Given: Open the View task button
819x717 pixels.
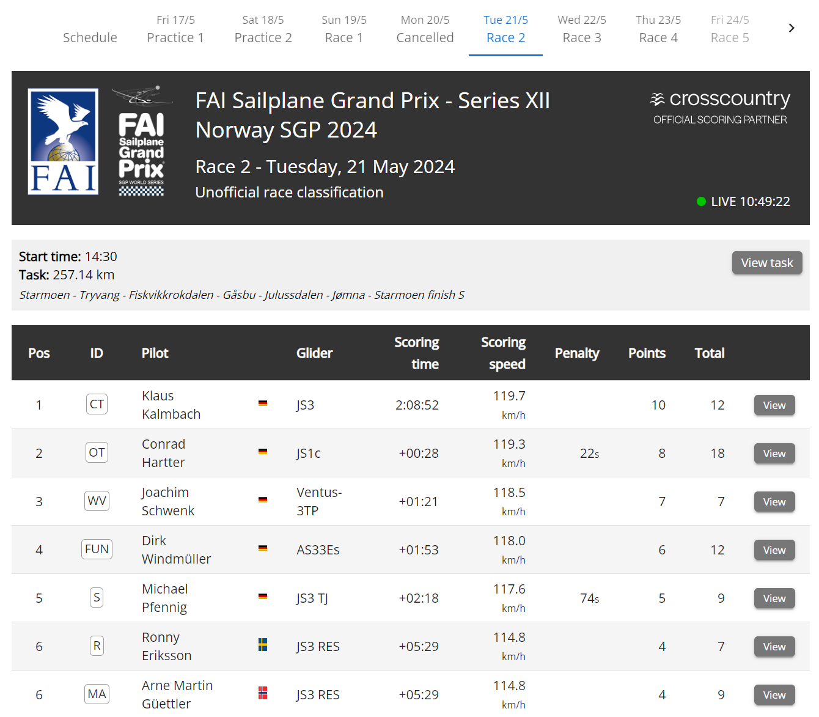Looking at the screenshot, I should point(767,263).
